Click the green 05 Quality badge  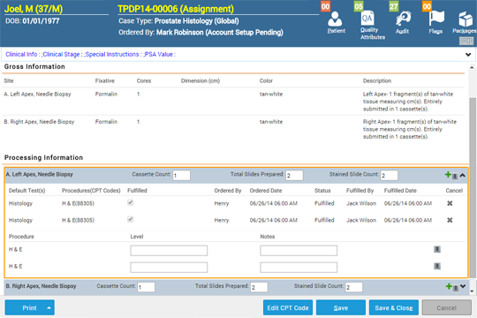click(x=359, y=6)
